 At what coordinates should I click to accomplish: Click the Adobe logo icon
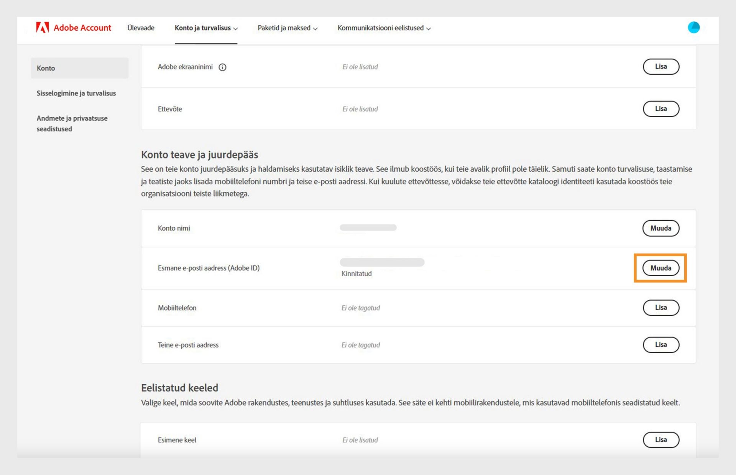pos(42,28)
